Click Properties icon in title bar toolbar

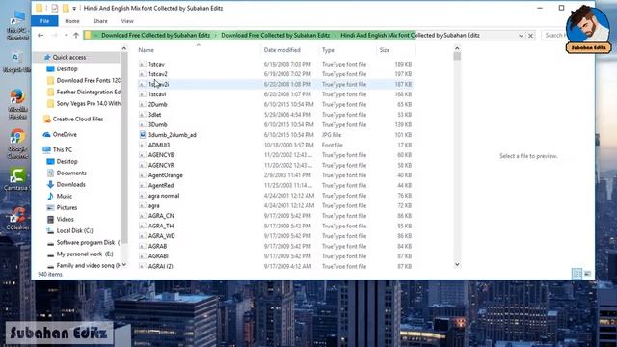coord(55,8)
